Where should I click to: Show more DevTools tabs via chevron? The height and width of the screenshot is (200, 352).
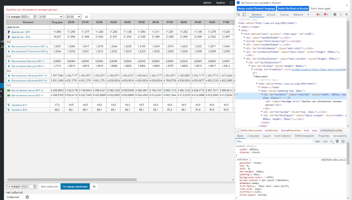(x=308, y=14)
